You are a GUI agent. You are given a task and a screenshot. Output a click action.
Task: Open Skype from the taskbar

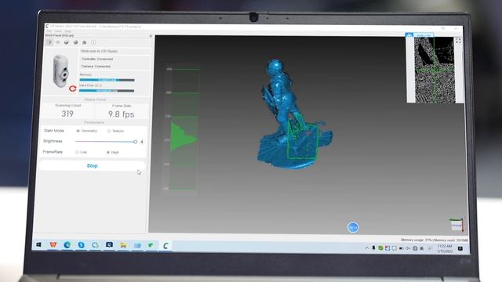pos(81,245)
